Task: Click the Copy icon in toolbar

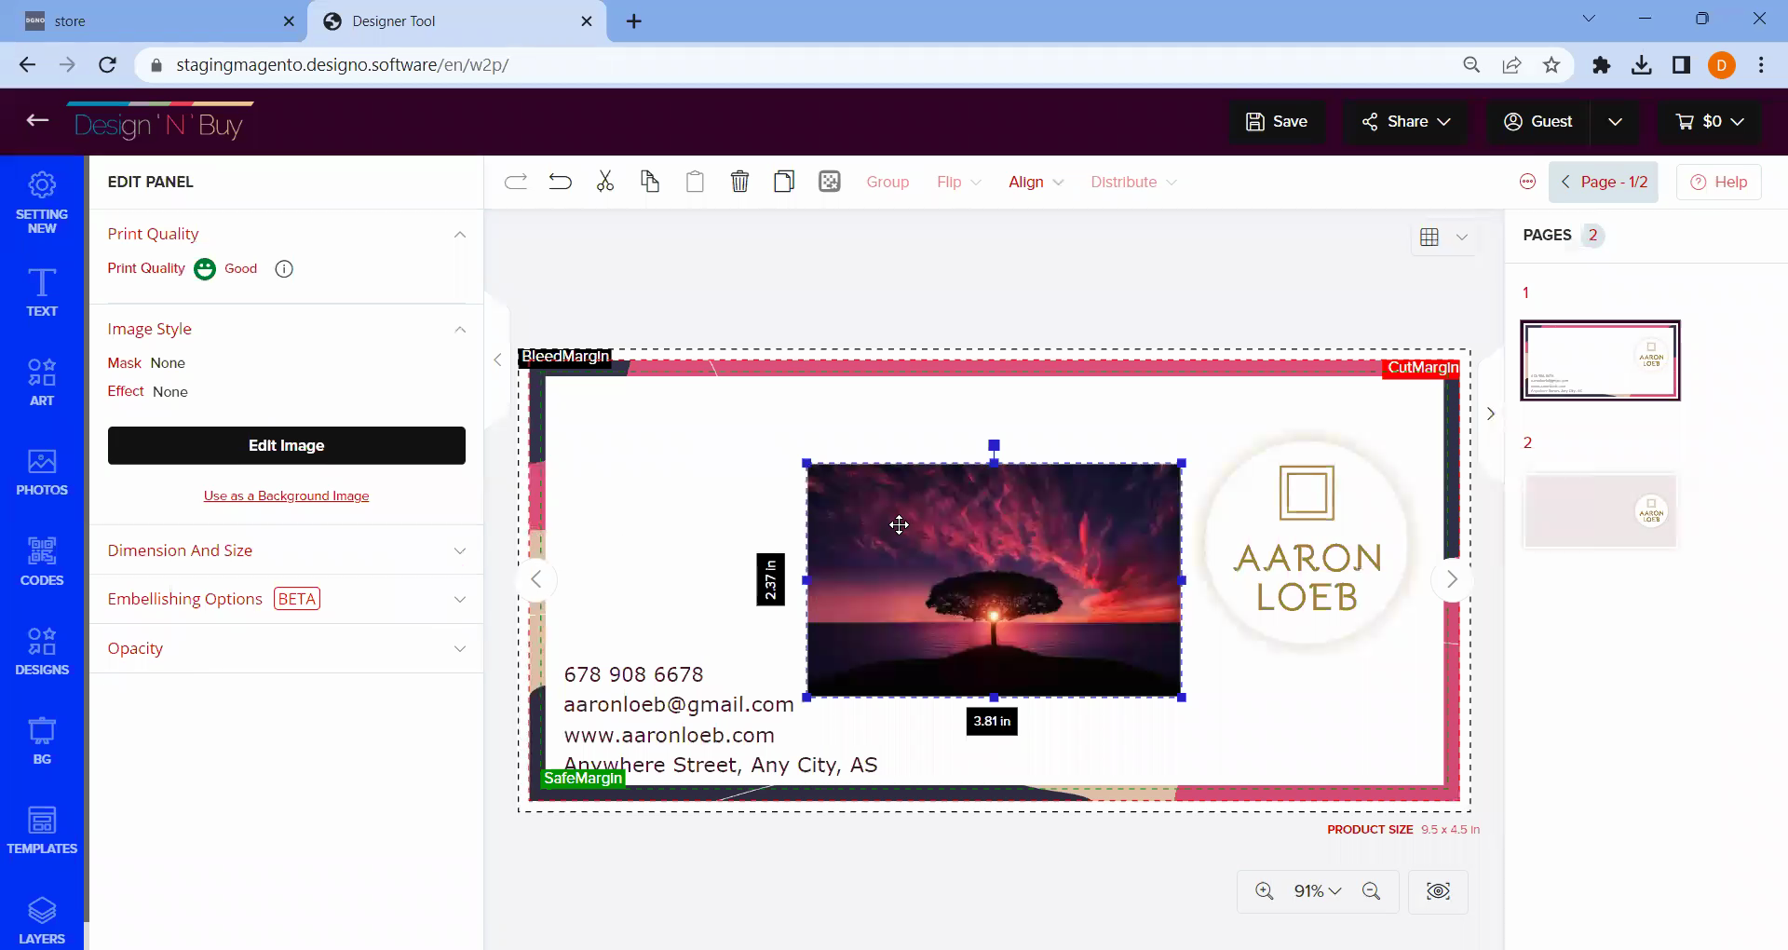Action: pyautogui.click(x=650, y=182)
